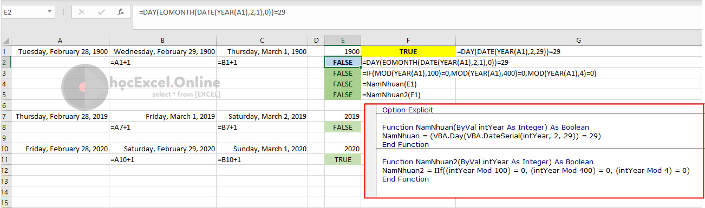Select cell containing =B10+1
Screen dimensions: 705x208
[x=262, y=160]
